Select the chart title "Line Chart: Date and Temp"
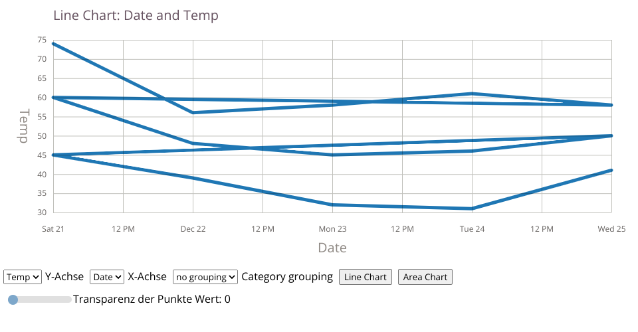This screenshot has width=638, height=332. point(136,15)
